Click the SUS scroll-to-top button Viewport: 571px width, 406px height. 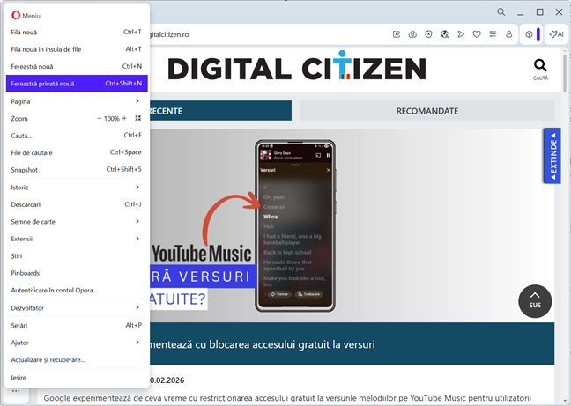(x=535, y=301)
